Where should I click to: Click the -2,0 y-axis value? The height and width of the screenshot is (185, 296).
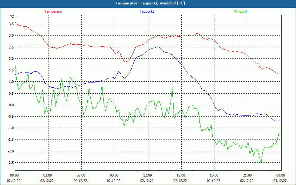(11, 151)
